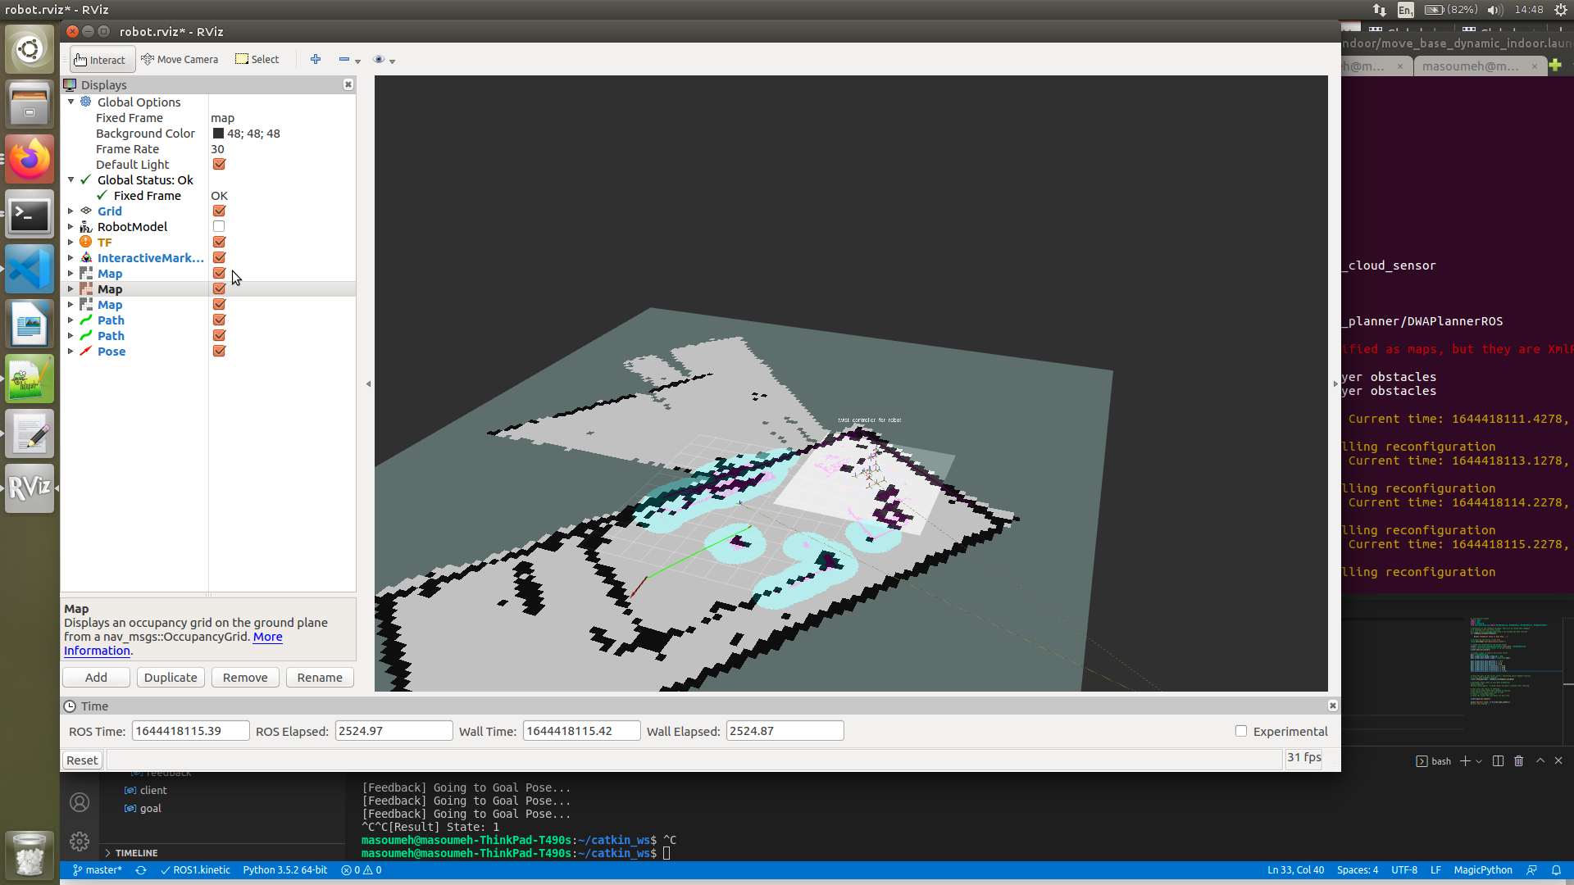The height and width of the screenshot is (885, 1574).
Task: Enable the RobotModel display checkbox
Action: tap(219, 226)
